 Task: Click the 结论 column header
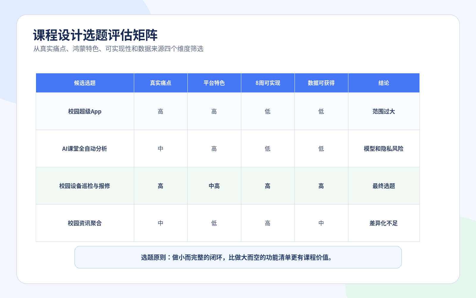tap(384, 83)
